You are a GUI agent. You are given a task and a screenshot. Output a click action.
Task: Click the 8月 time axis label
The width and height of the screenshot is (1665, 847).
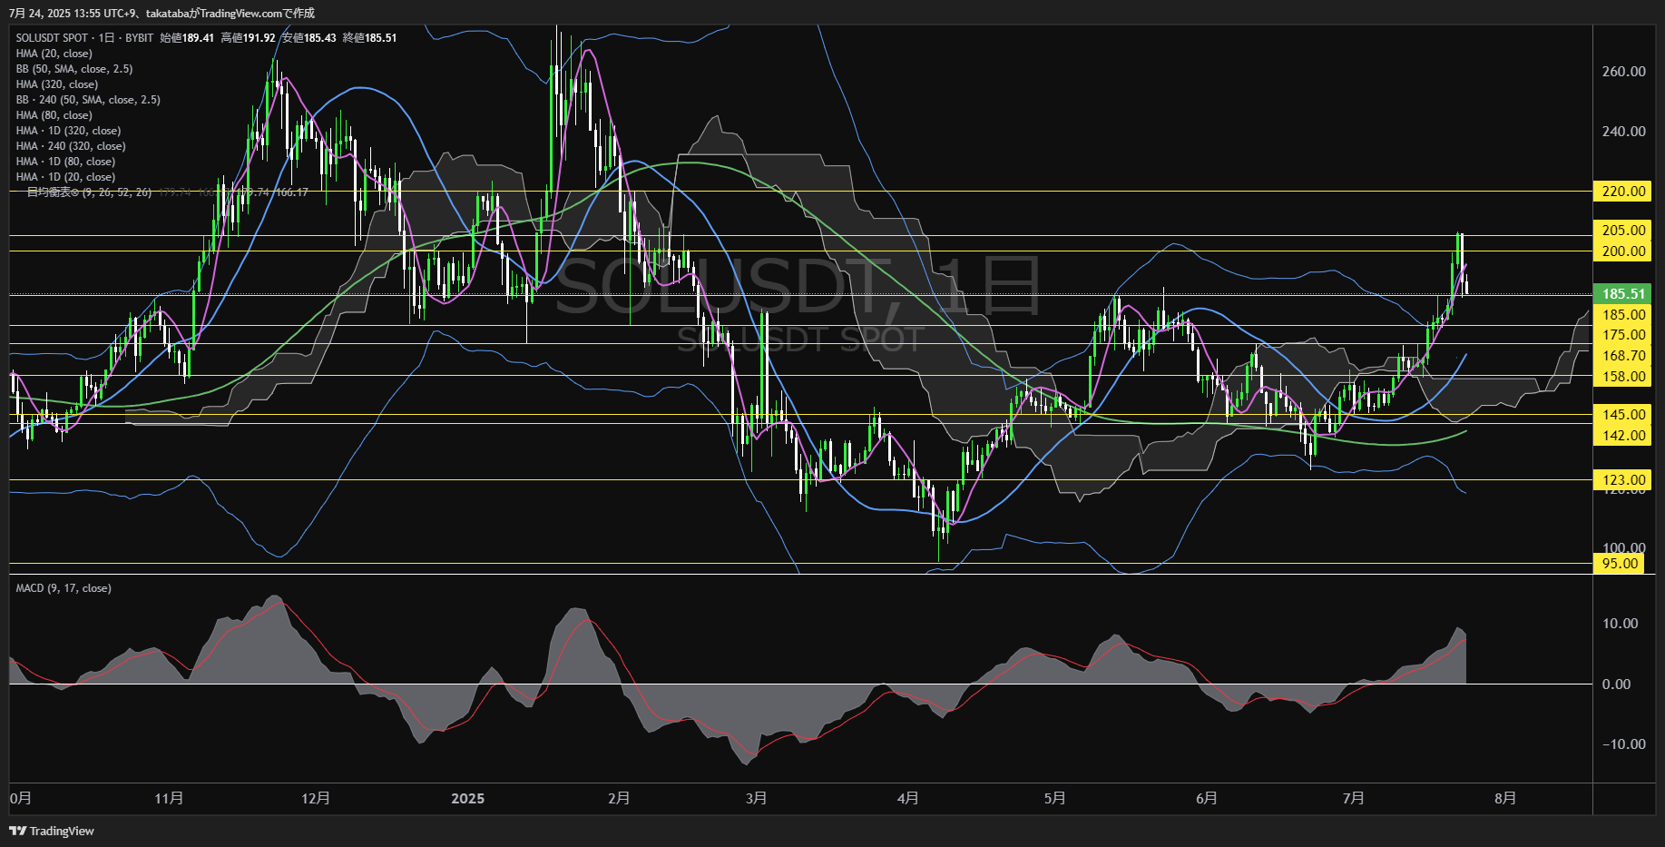pos(1505,798)
